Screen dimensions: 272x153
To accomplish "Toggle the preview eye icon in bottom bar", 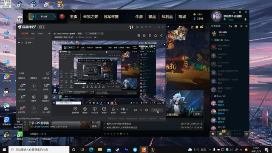I will point(141,110).
